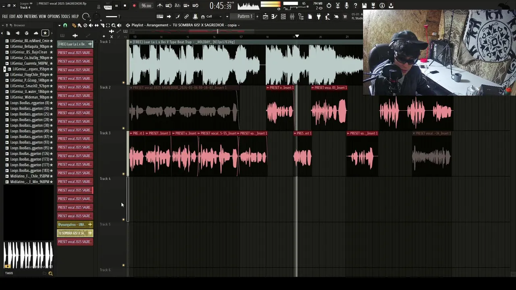Click the browser cloud icon
516x290 pixels.
[x=36, y=33]
